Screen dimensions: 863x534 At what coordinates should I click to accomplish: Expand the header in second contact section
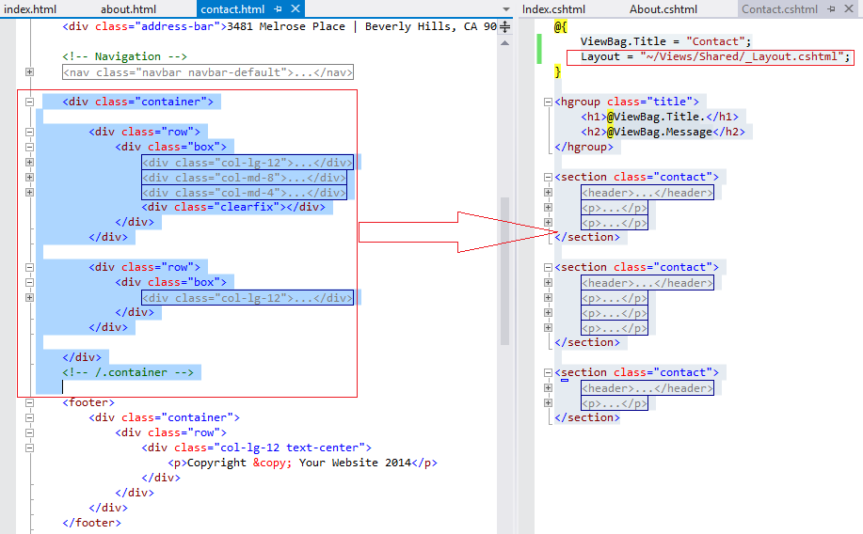click(x=548, y=282)
